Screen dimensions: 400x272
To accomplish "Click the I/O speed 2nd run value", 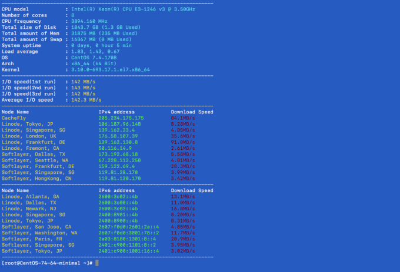I will (83, 88).
